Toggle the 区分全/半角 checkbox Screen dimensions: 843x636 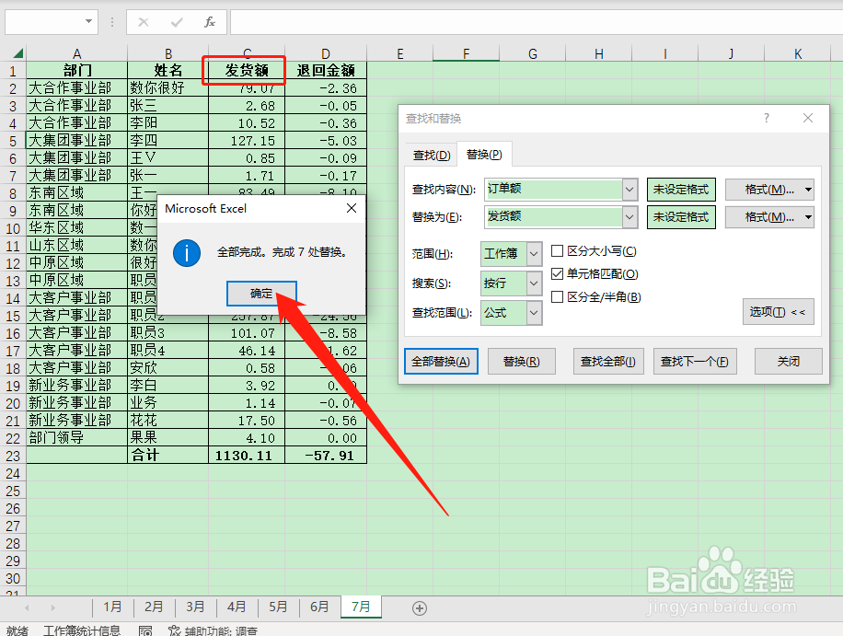(558, 296)
